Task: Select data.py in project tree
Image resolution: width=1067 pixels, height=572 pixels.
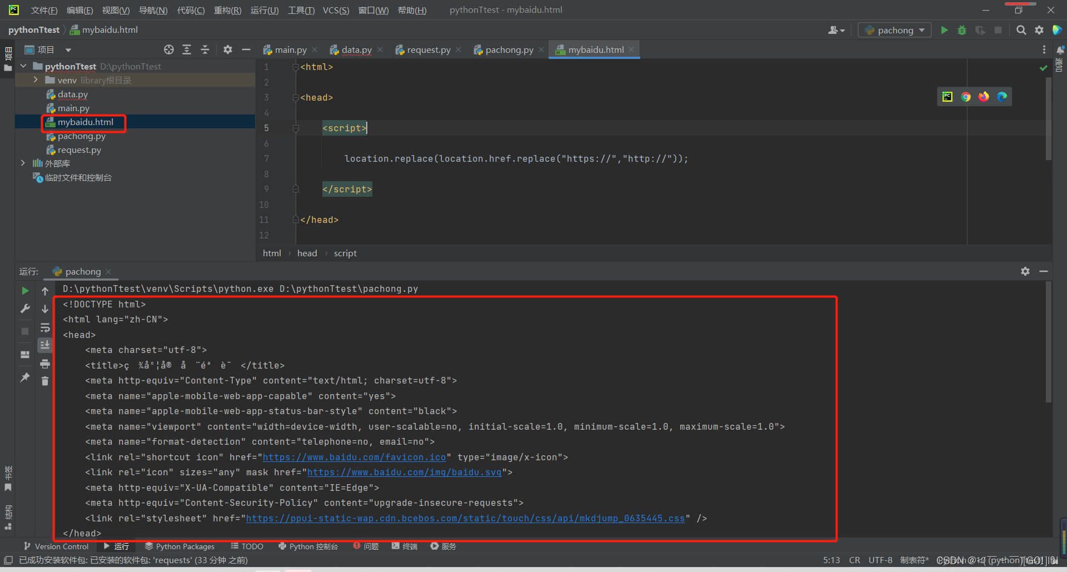Action: point(72,94)
